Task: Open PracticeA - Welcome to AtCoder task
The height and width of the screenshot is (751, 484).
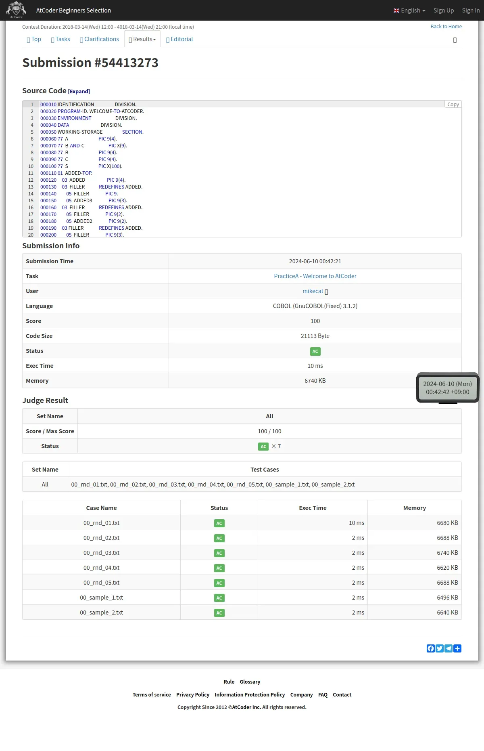Action: 315,276
